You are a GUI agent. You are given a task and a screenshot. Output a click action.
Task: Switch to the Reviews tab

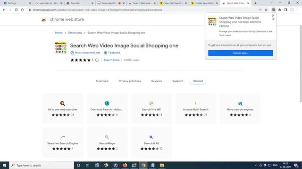tap(157, 81)
